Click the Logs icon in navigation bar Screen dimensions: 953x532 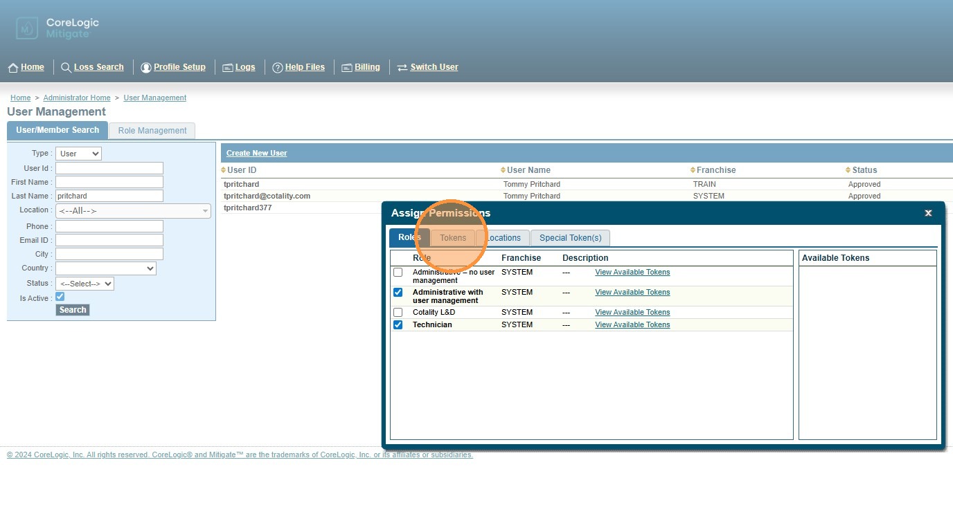[227, 68]
